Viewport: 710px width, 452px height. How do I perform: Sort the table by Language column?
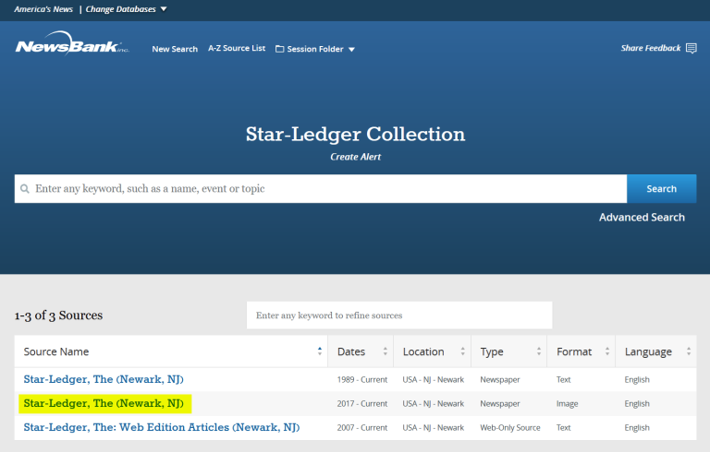tap(689, 351)
